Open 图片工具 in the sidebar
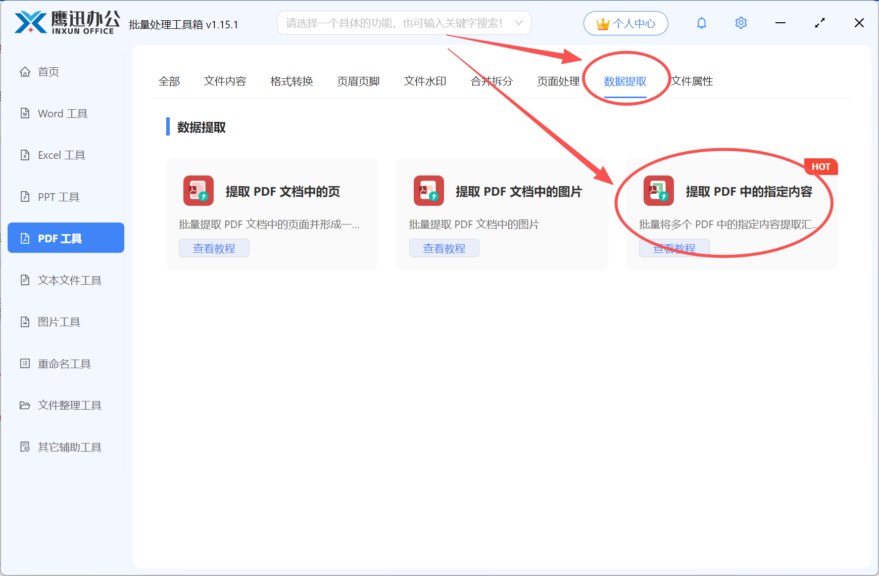879x576 pixels. point(66,322)
